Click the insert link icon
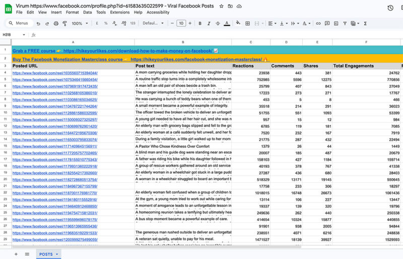This screenshot has width=403, height=259. click(318, 23)
